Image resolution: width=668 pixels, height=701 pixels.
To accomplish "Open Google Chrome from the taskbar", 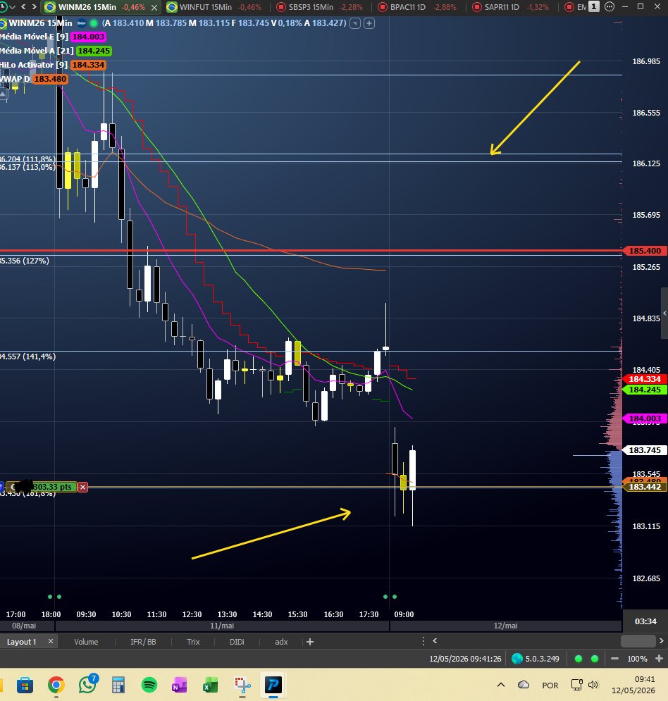I will point(56,685).
